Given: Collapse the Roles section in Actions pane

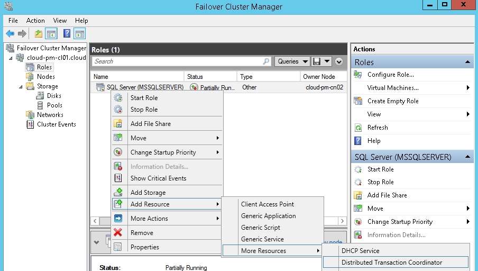Looking at the screenshot, I should tap(467, 62).
